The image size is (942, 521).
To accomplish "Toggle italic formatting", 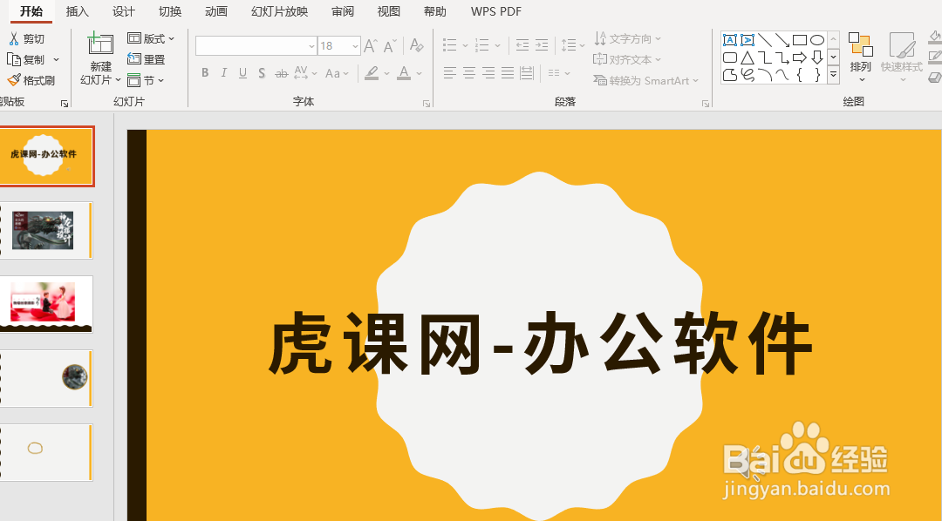I will (x=223, y=72).
